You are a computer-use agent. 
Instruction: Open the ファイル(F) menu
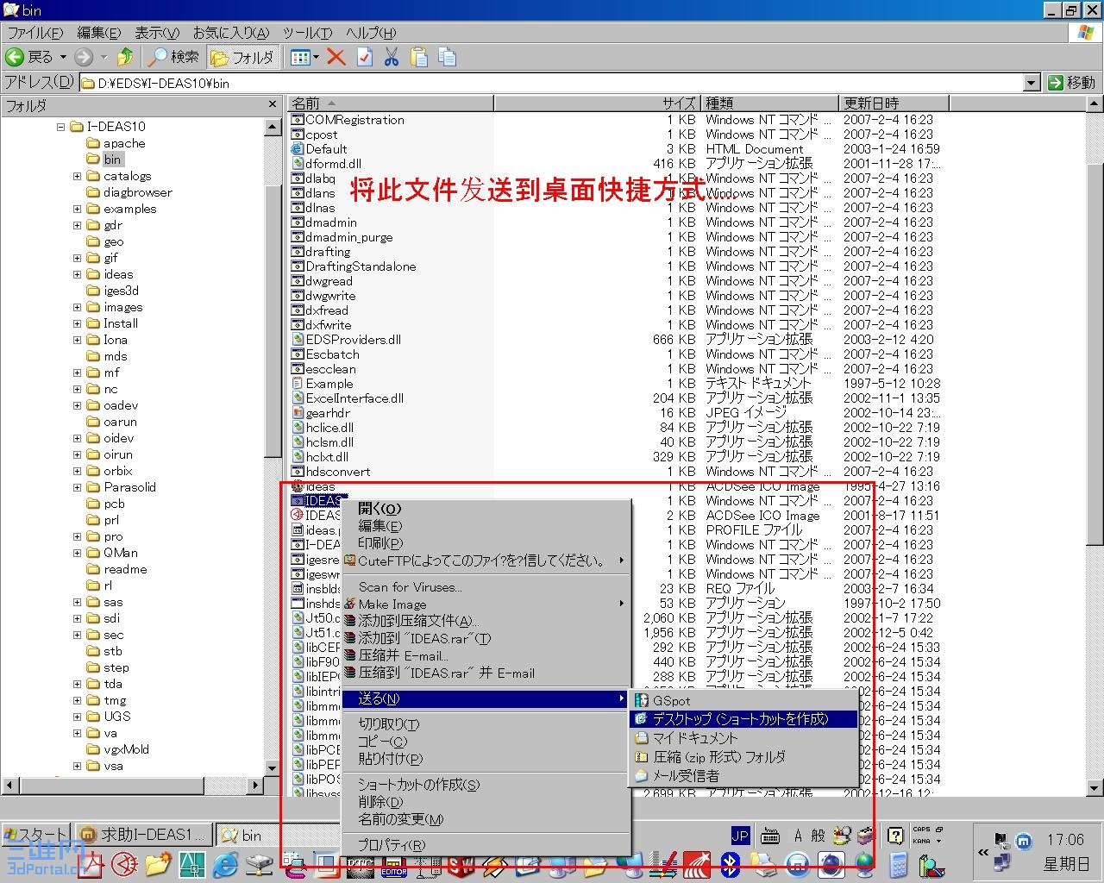click(x=35, y=33)
